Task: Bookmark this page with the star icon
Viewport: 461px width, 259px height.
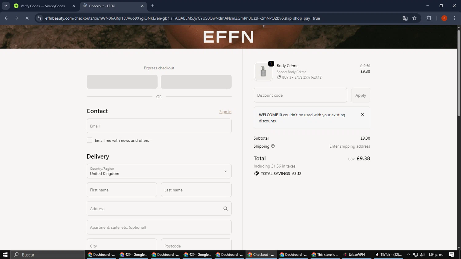Action: pos(414,18)
